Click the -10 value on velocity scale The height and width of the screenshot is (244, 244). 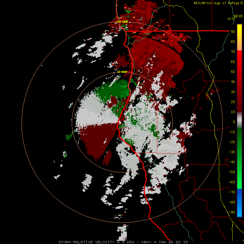click(232, 132)
